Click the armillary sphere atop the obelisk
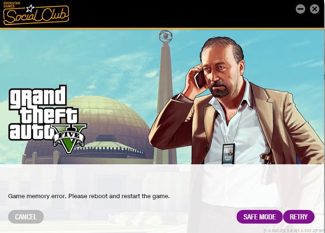325x233 pixels. (x=166, y=36)
